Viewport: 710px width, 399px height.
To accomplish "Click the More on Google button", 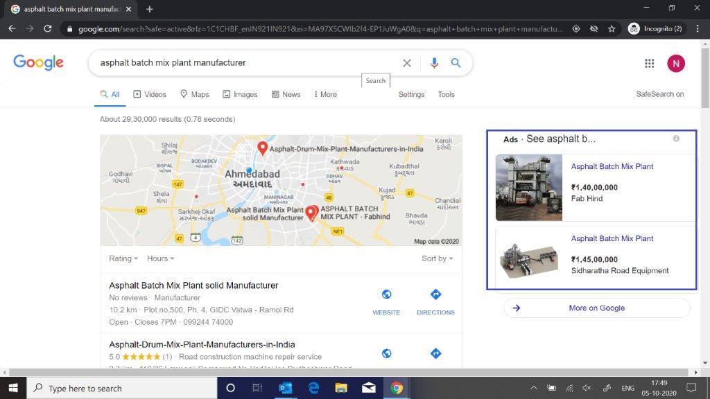I will [x=596, y=308].
